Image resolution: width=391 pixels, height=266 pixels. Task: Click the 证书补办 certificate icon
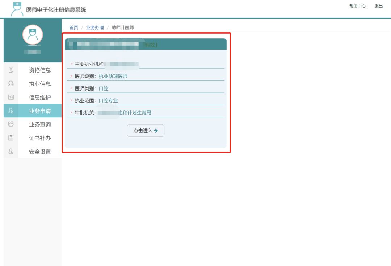11,138
